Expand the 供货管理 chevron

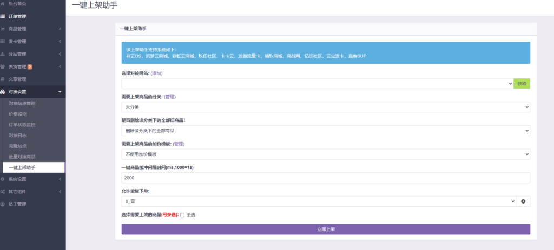click(x=60, y=66)
